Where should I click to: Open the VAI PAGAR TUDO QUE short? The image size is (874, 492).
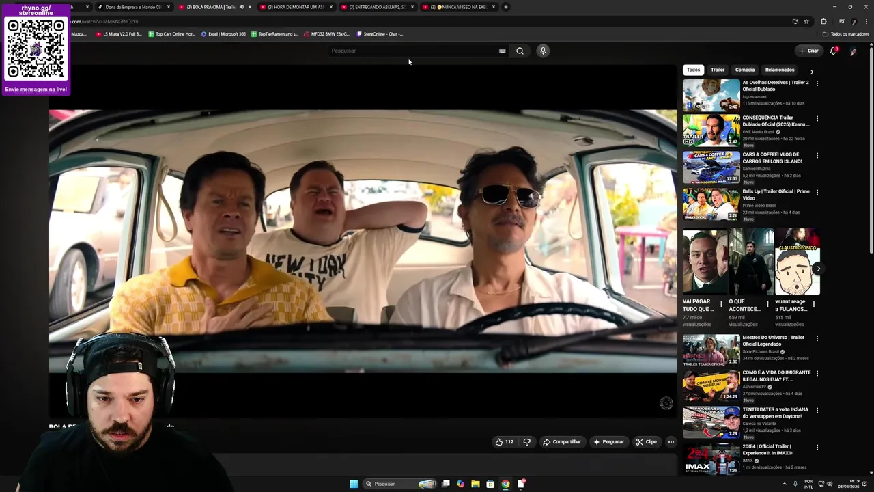point(705,262)
